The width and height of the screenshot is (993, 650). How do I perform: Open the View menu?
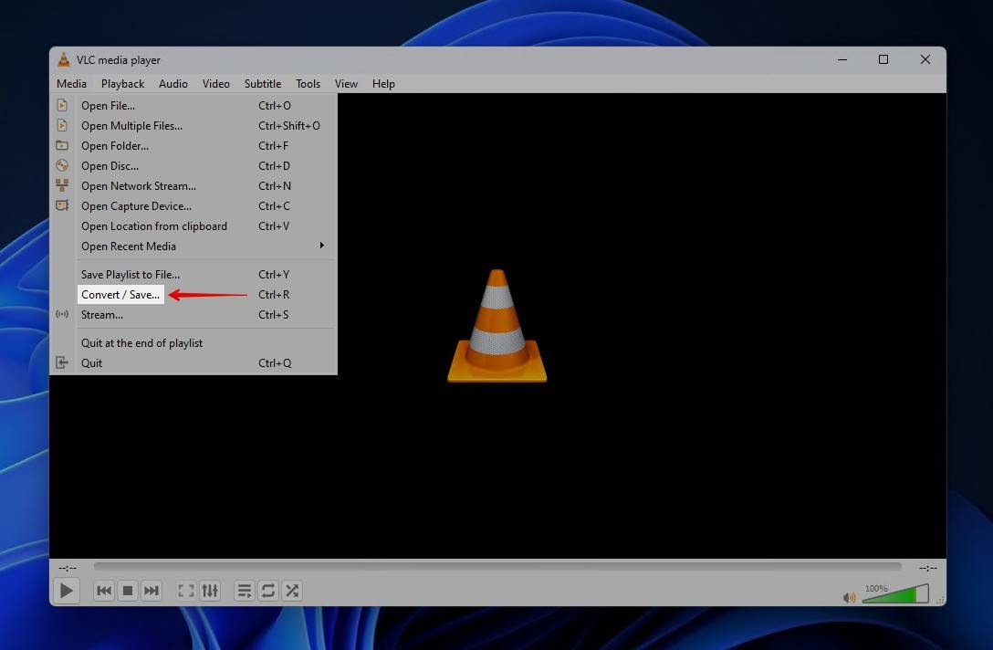(x=346, y=84)
